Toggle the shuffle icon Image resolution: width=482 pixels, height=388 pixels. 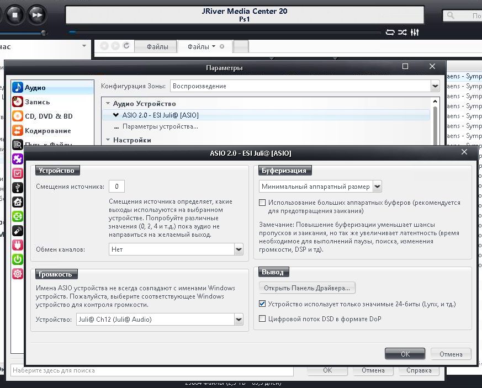pyautogui.click(x=402, y=33)
